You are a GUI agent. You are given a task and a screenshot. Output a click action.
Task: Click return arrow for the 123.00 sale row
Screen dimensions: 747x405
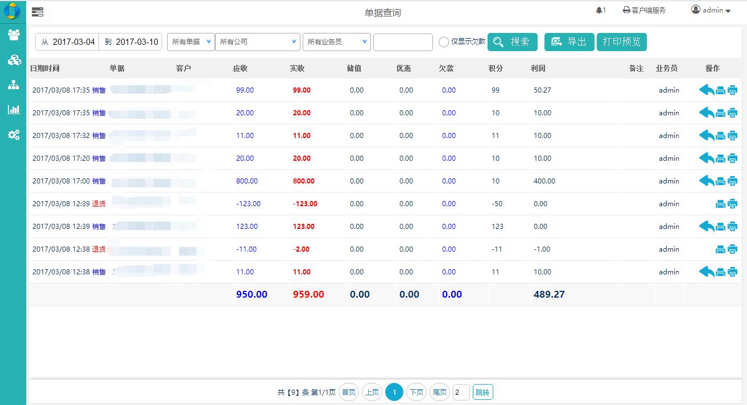coord(707,226)
